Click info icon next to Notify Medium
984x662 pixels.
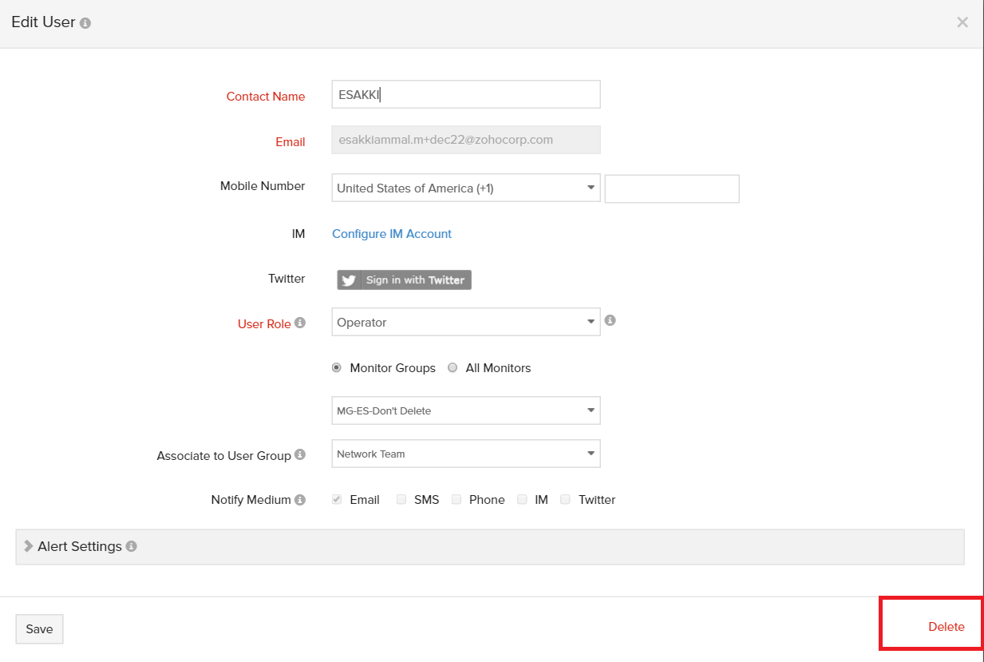(x=300, y=500)
